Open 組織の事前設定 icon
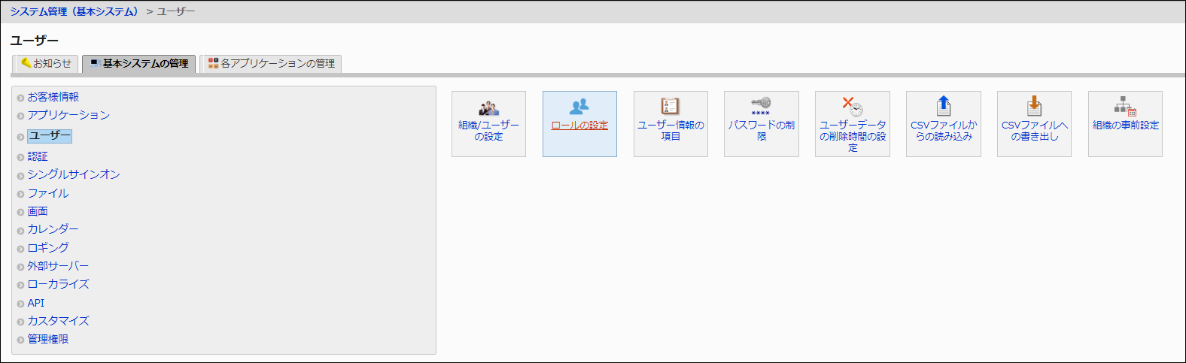The width and height of the screenshot is (1186, 363). [x=1125, y=106]
